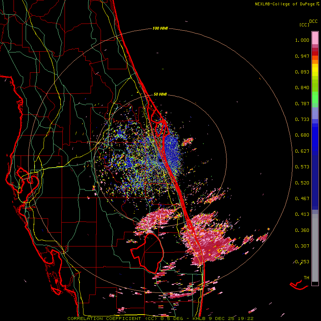This screenshot has height=321, width=321.
Task: Click the 0.520 legend value
Action: point(302,183)
